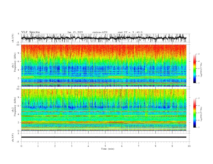Click the "ch.1 Frequency (kHz)" axis label
Screen dimensions: 213x164
(14, 62)
